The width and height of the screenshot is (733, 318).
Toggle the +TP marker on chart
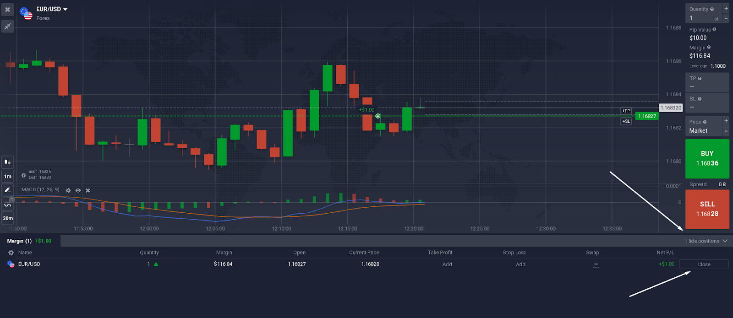tap(626, 111)
